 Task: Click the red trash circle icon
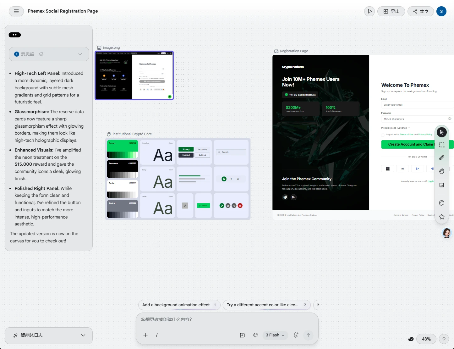pos(240,206)
